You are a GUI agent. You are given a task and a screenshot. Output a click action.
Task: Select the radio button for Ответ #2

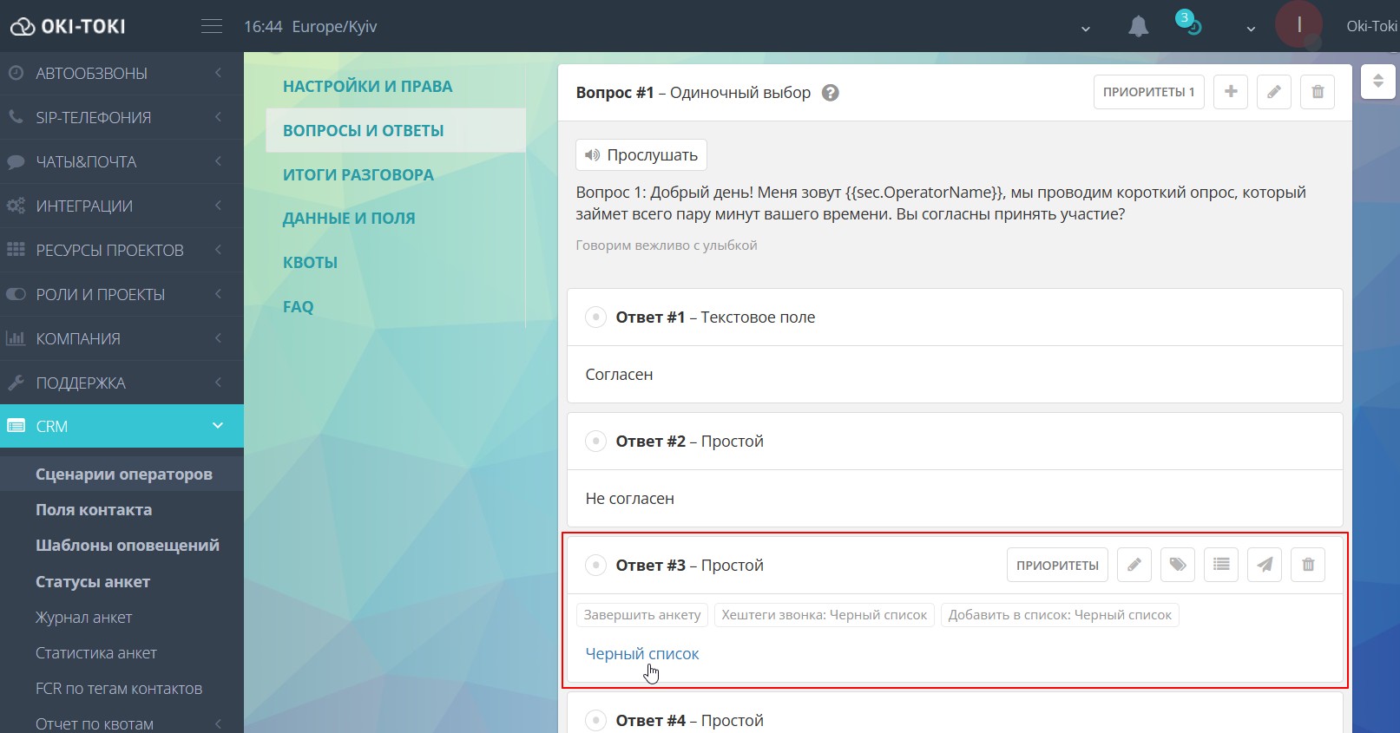[x=595, y=442]
